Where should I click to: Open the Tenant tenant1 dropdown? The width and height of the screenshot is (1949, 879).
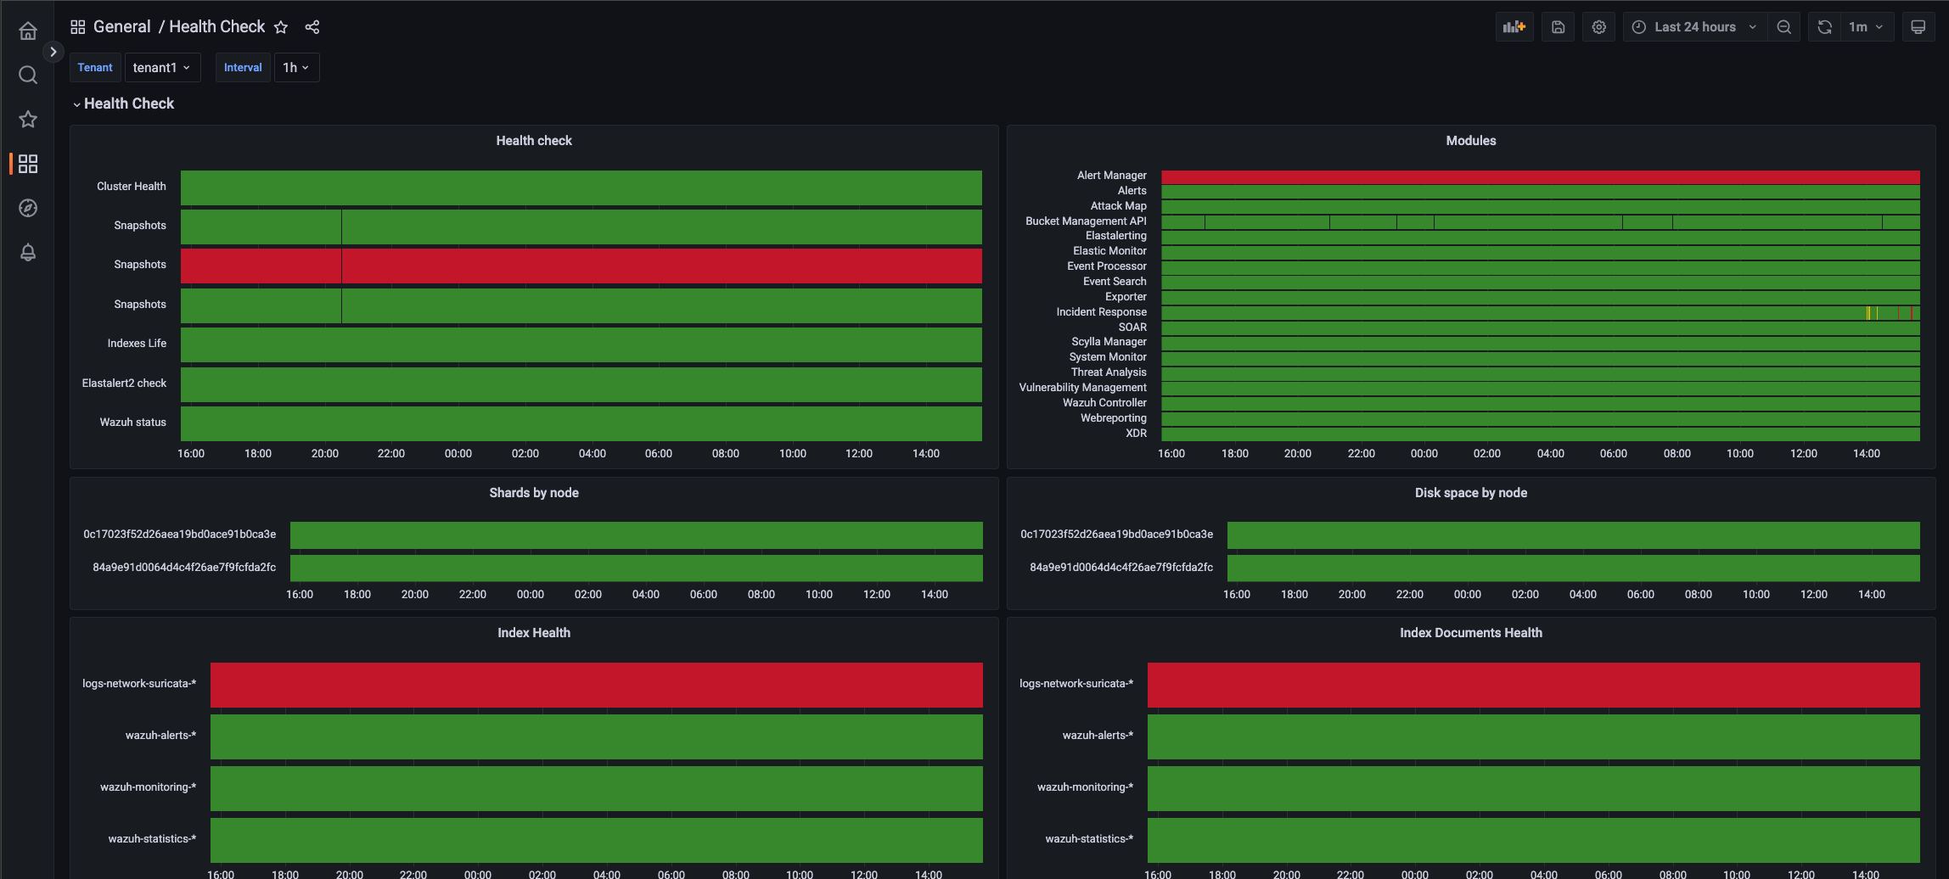click(162, 68)
